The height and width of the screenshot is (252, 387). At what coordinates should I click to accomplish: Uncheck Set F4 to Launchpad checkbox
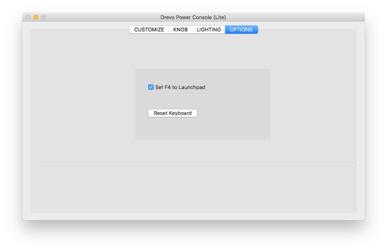pos(151,87)
